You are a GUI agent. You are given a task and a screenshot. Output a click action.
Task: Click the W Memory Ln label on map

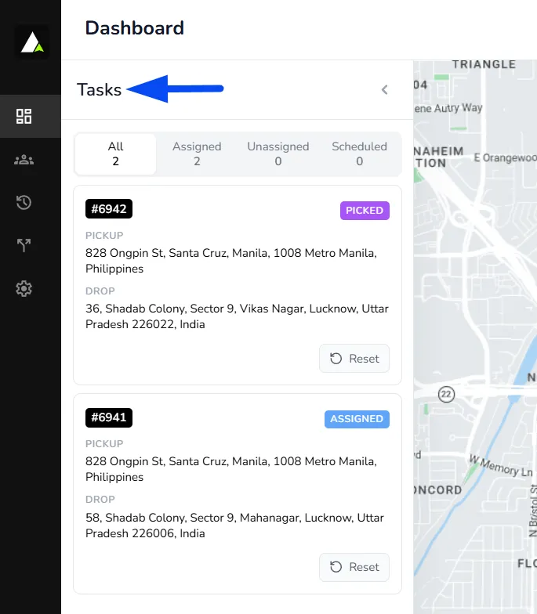[x=501, y=465]
